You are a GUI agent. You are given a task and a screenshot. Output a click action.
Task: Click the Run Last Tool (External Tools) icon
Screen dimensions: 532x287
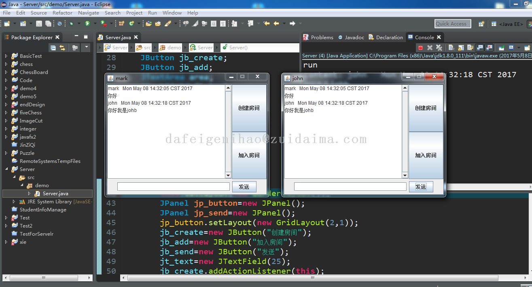[103, 23]
